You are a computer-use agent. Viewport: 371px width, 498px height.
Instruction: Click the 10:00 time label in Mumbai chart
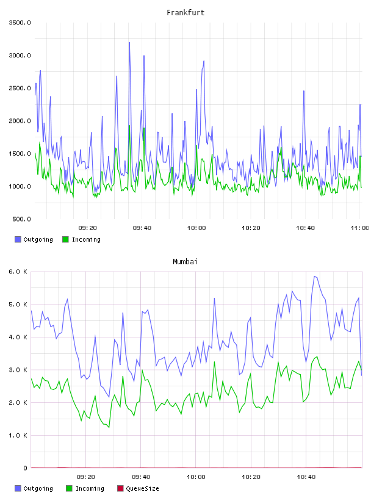point(196,477)
